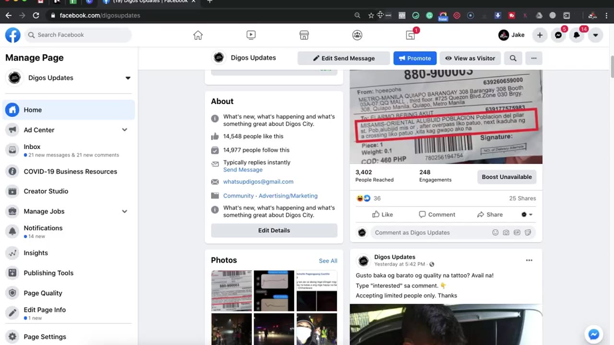The image size is (614, 345).
Task: Click the Community category link
Action: (x=238, y=196)
